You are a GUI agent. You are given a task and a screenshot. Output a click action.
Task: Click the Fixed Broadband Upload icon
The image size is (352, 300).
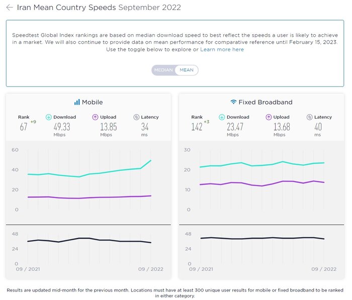(x=269, y=117)
